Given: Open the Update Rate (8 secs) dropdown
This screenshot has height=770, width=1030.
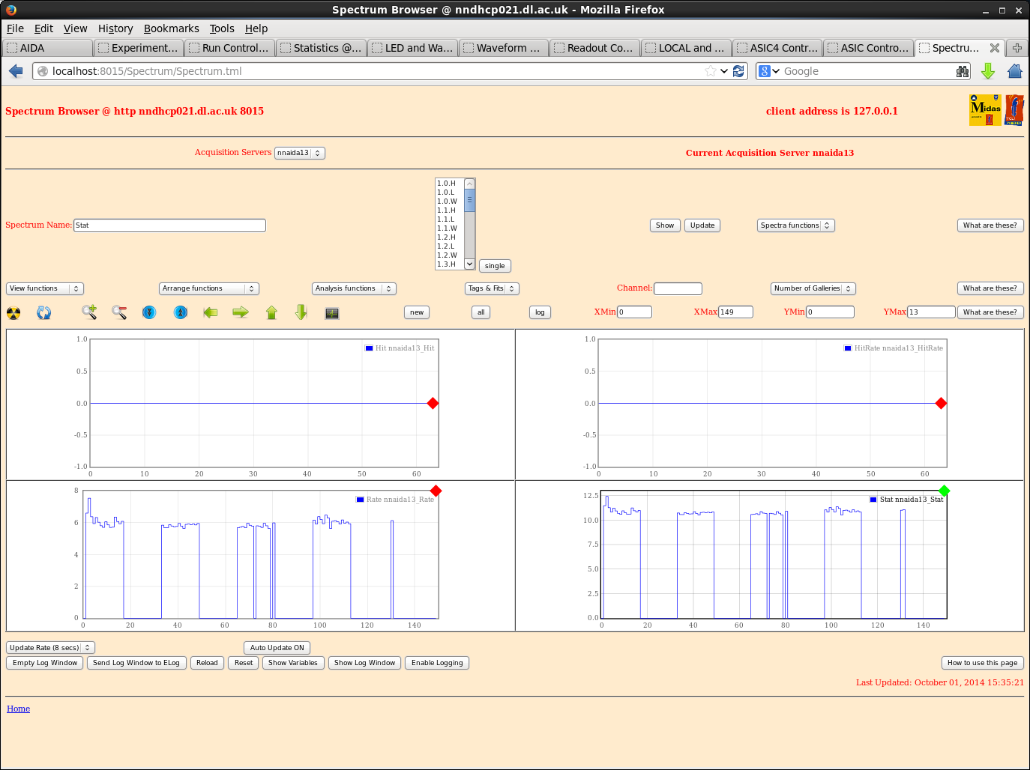Looking at the screenshot, I should pyautogui.click(x=51, y=648).
